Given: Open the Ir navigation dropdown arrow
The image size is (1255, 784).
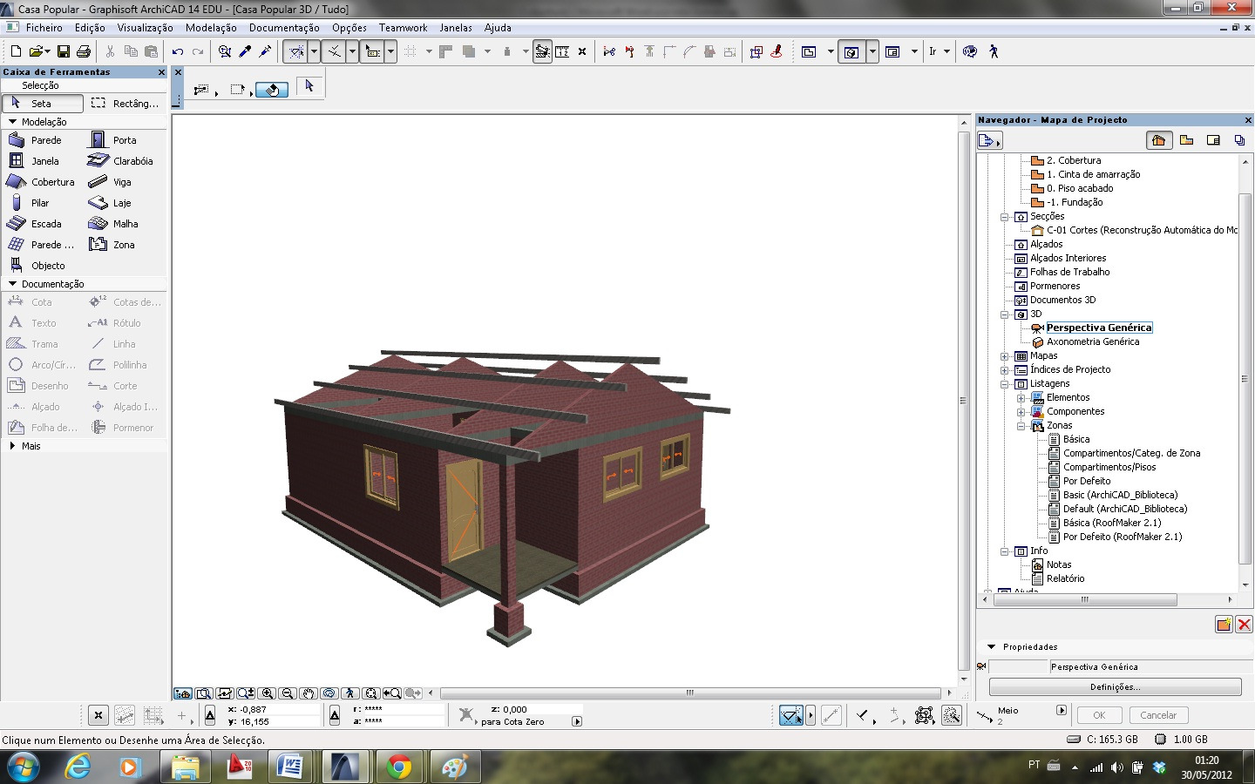Looking at the screenshot, I should (946, 51).
